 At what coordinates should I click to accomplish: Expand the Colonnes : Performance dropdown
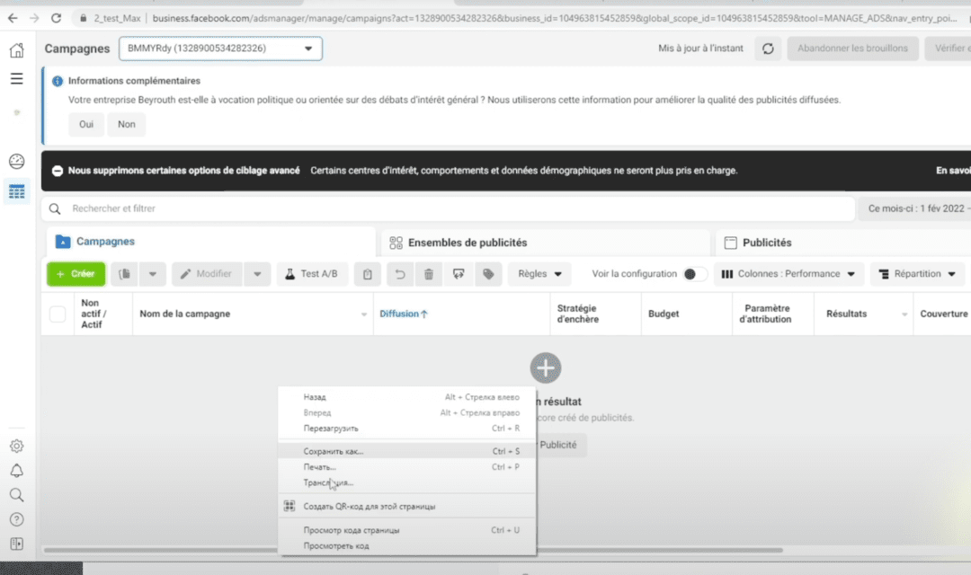[788, 274]
